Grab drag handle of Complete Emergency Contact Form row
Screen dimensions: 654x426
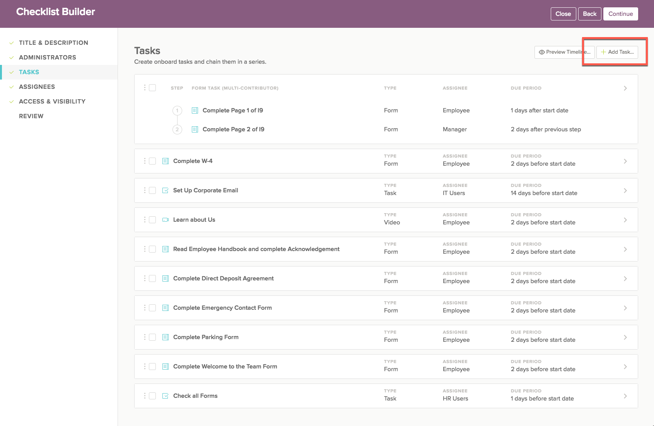pos(145,308)
